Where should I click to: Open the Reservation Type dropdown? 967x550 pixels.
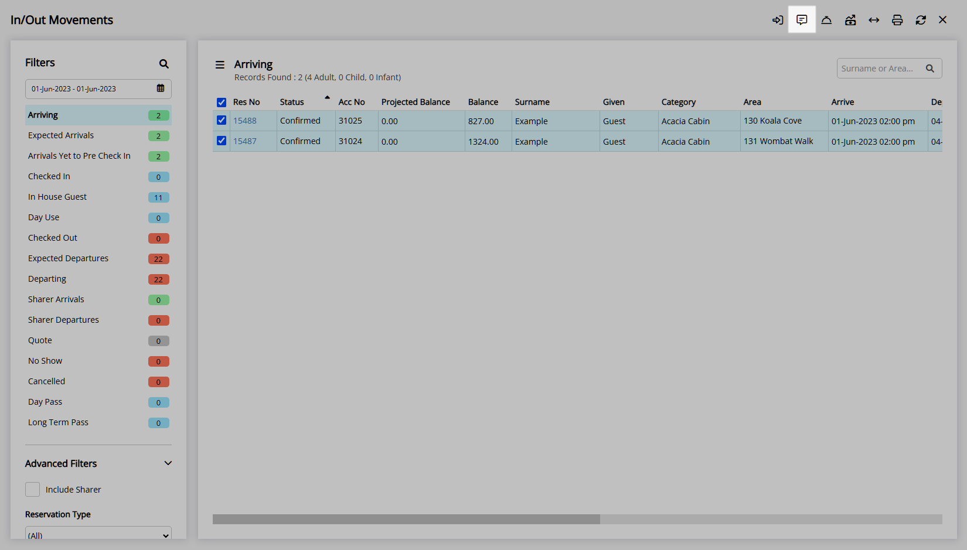coord(98,534)
